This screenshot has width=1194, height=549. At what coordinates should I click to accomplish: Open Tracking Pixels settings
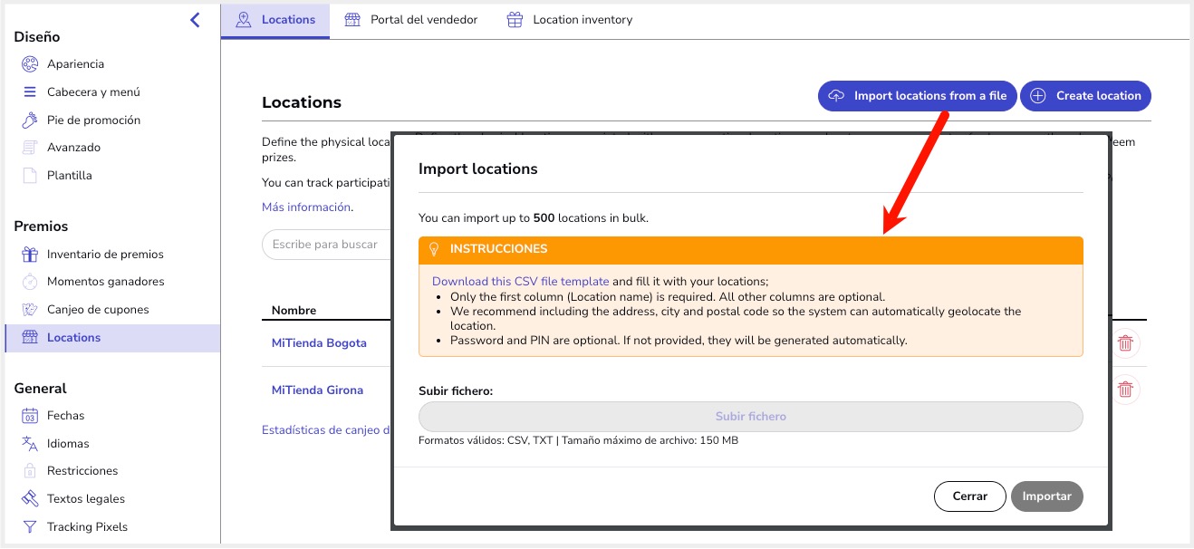point(87,527)
